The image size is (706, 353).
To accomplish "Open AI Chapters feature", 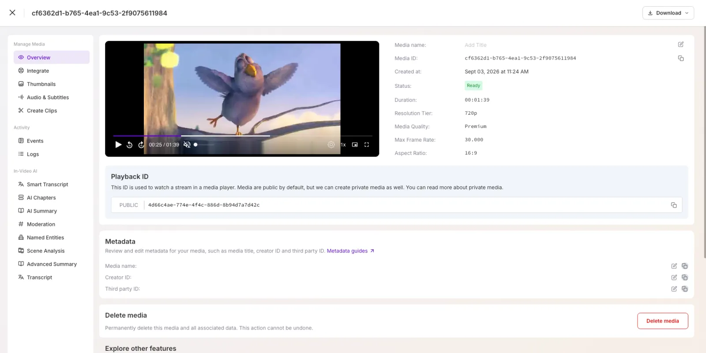I will tap(52, 198).
